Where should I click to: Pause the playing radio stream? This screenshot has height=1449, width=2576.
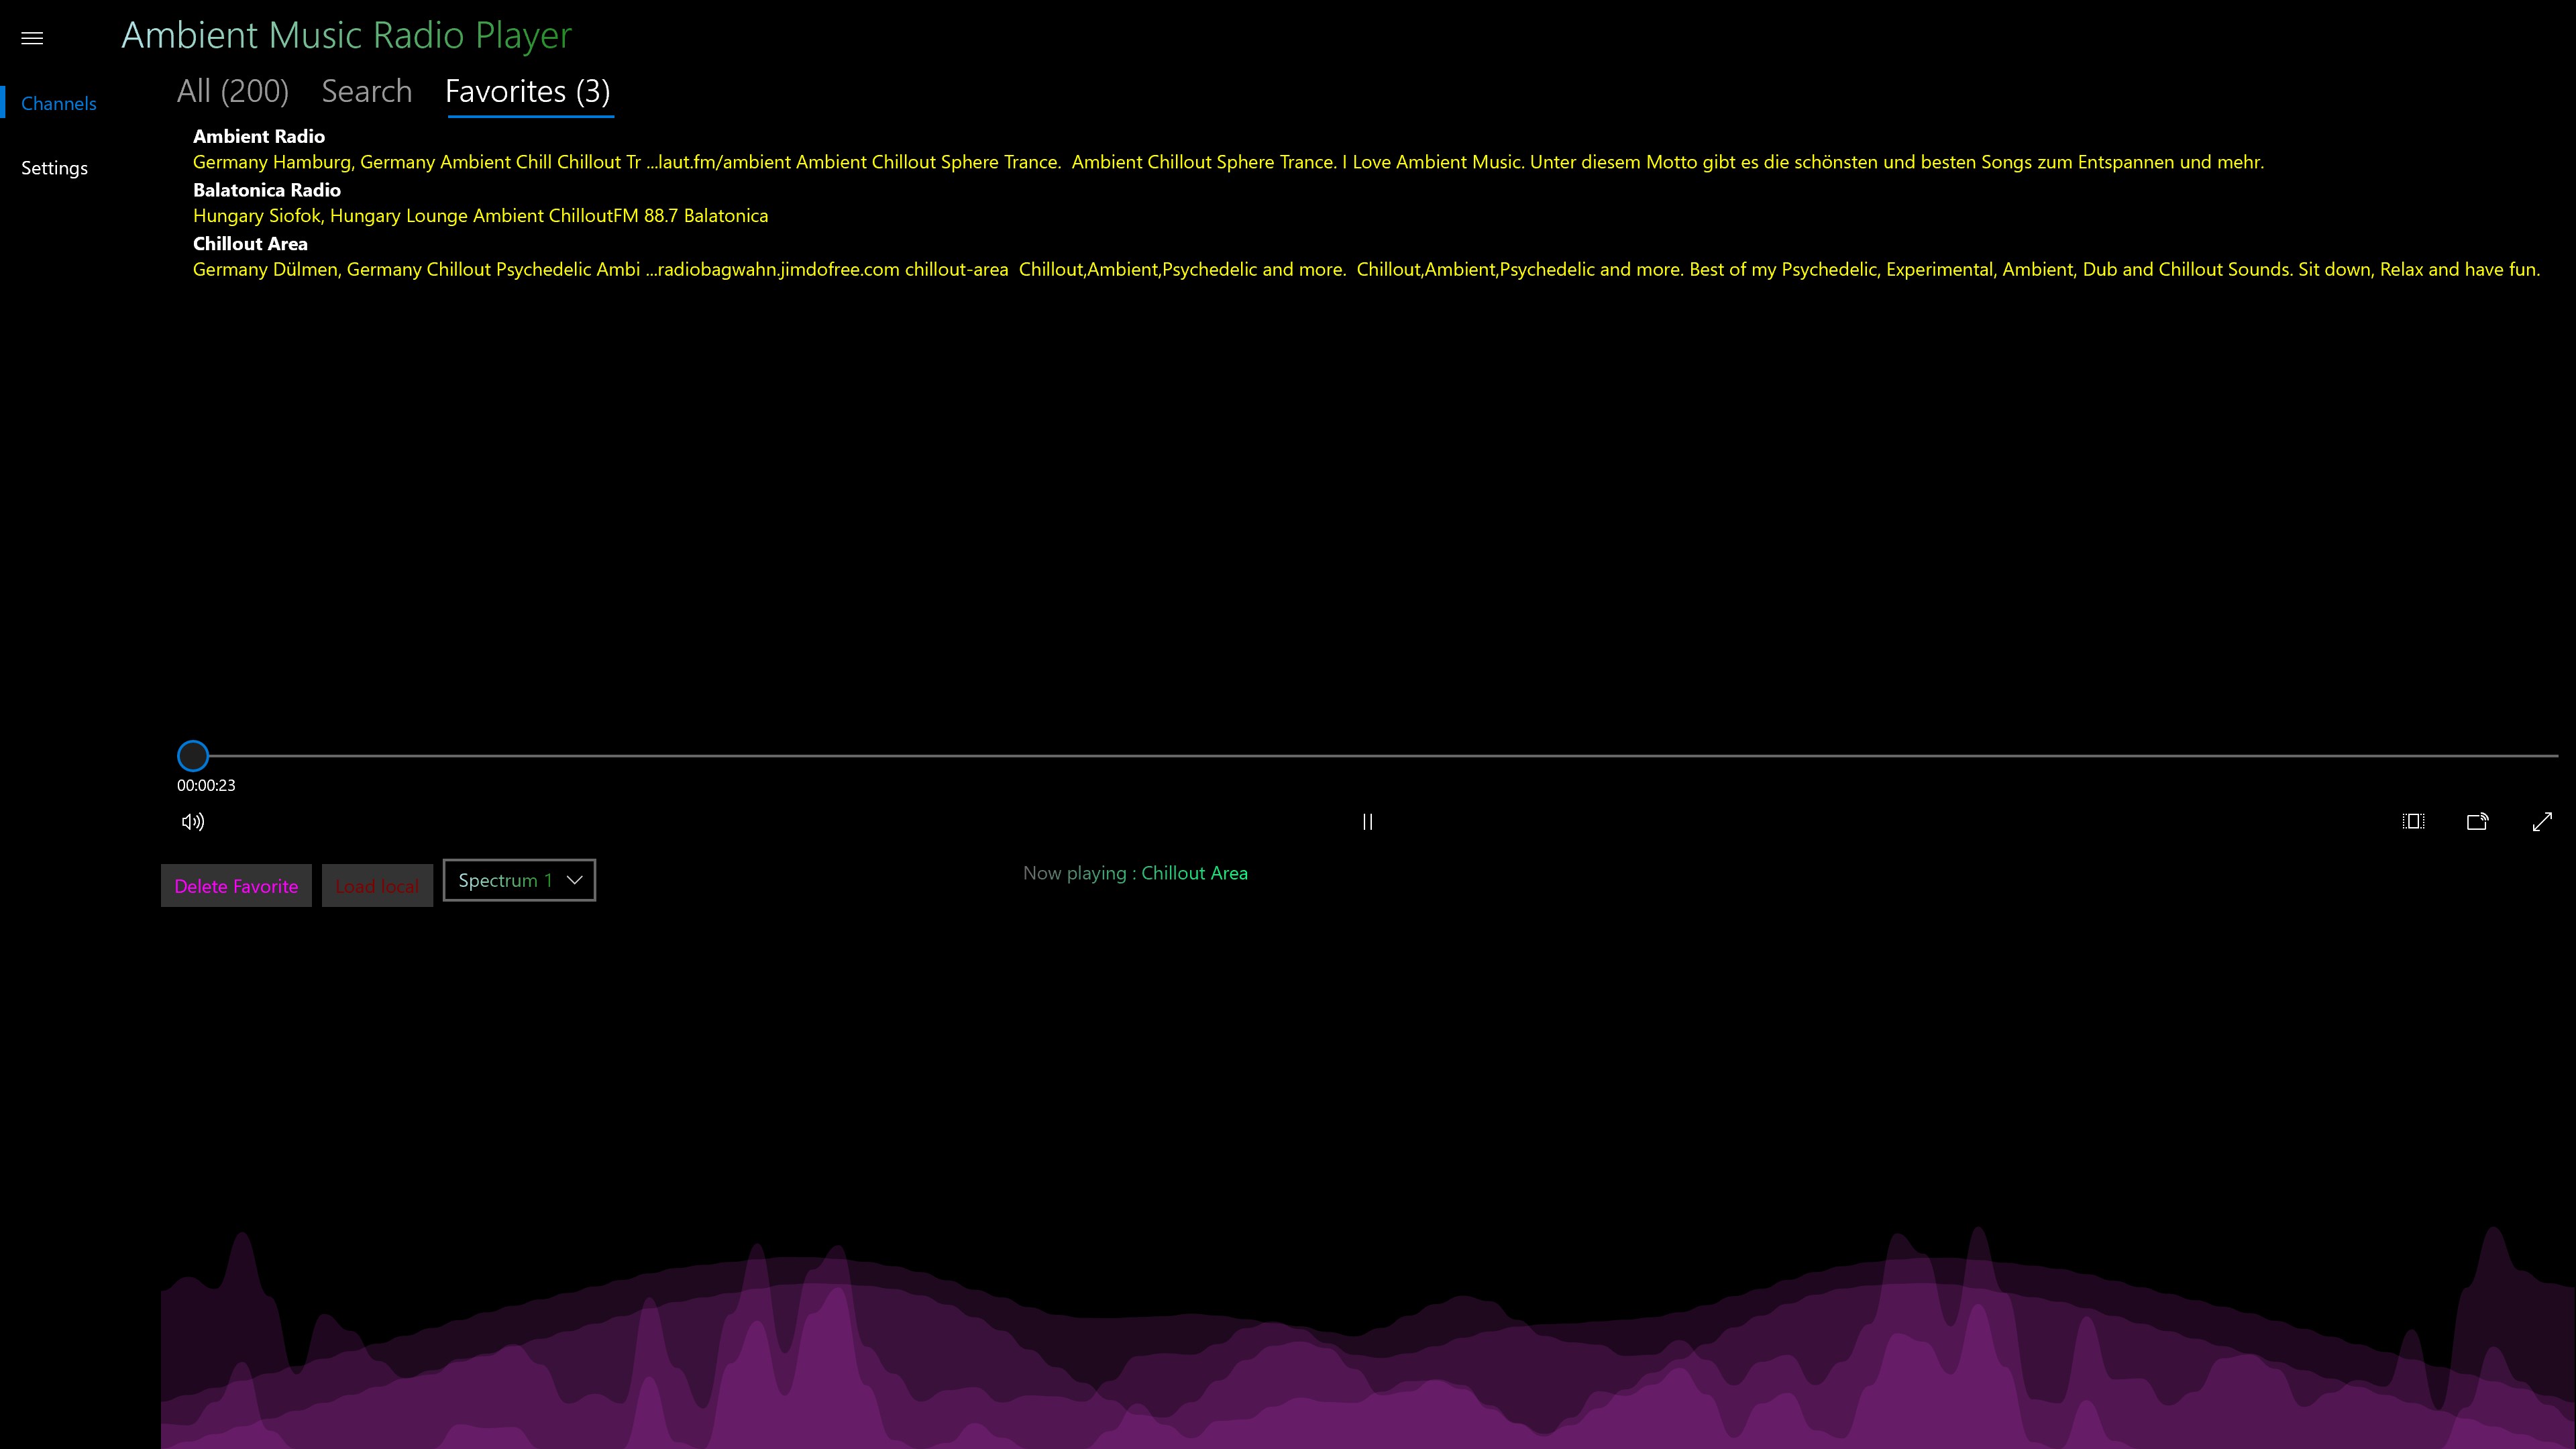click(1367, 822)
